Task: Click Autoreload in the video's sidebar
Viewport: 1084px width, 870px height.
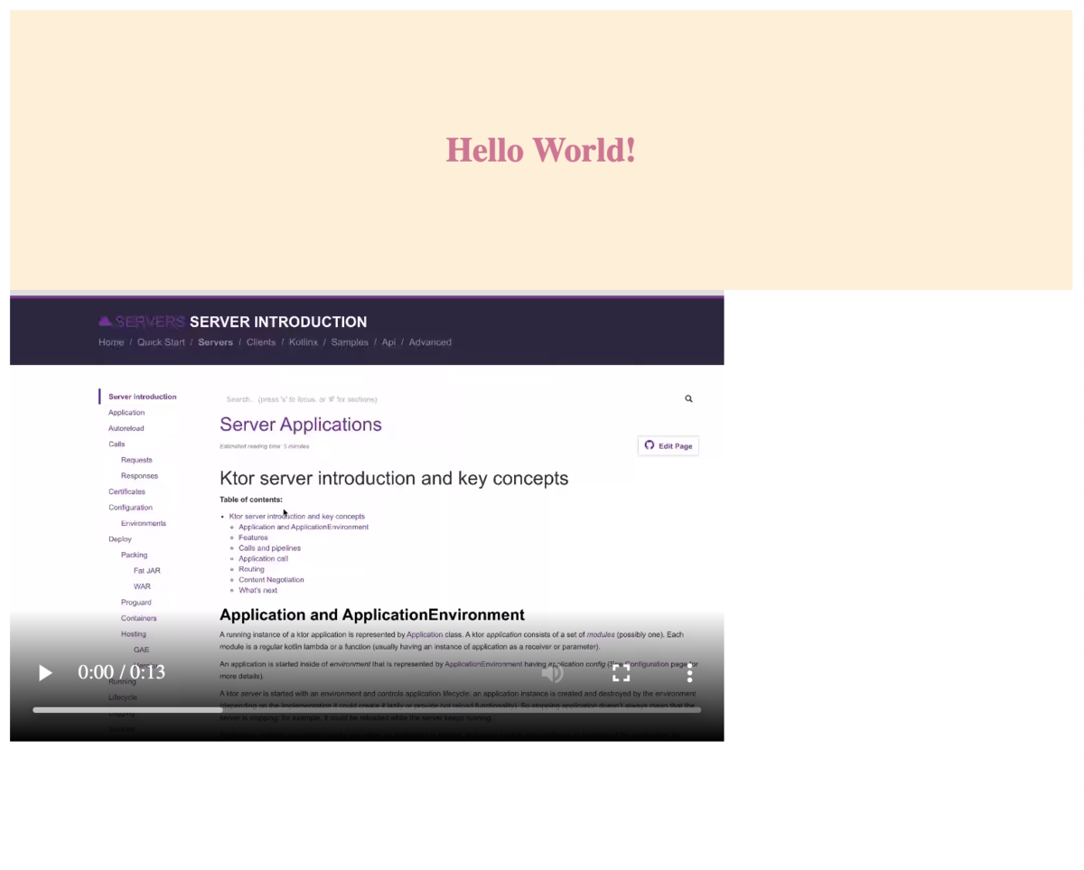Action: pyautogui.click(x=126, y=428)
